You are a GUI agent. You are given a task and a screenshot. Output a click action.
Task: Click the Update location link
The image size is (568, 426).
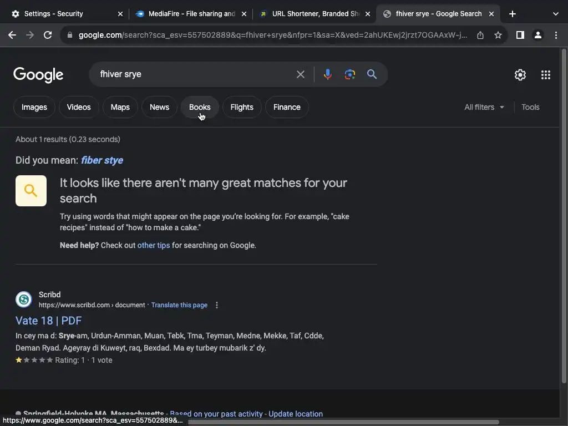[296, 414]
